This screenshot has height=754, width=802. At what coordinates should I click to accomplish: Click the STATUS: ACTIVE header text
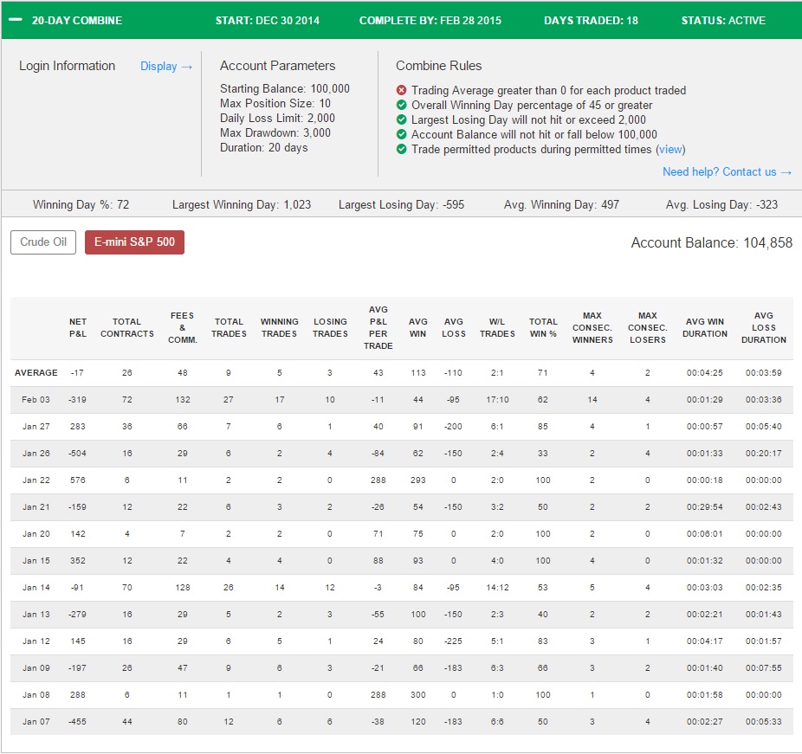[x=723, y=21]
